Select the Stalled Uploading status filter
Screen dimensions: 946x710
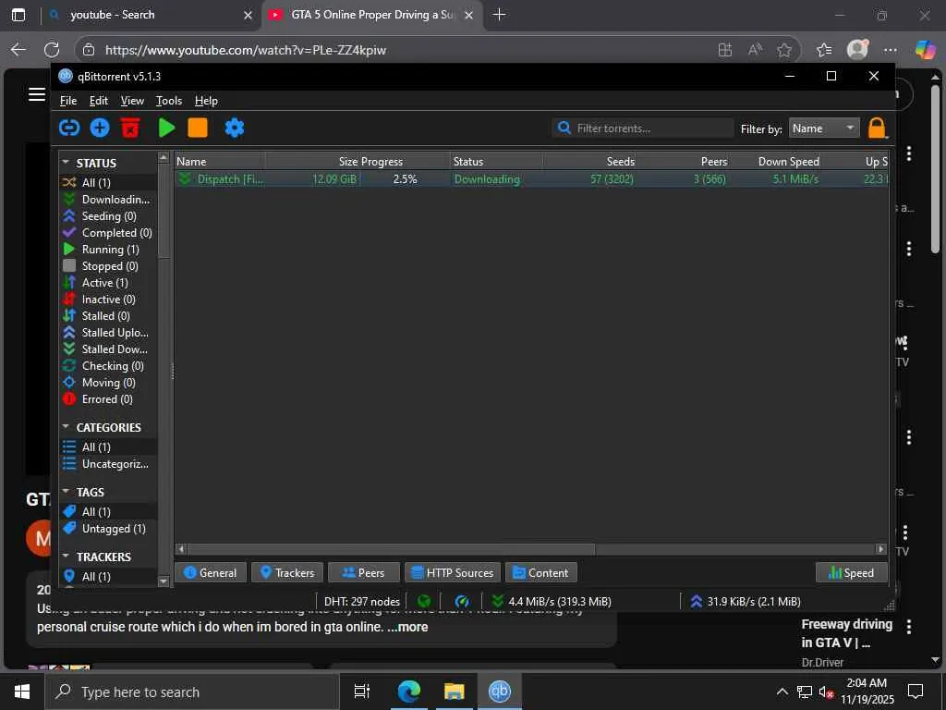point(107,333)
